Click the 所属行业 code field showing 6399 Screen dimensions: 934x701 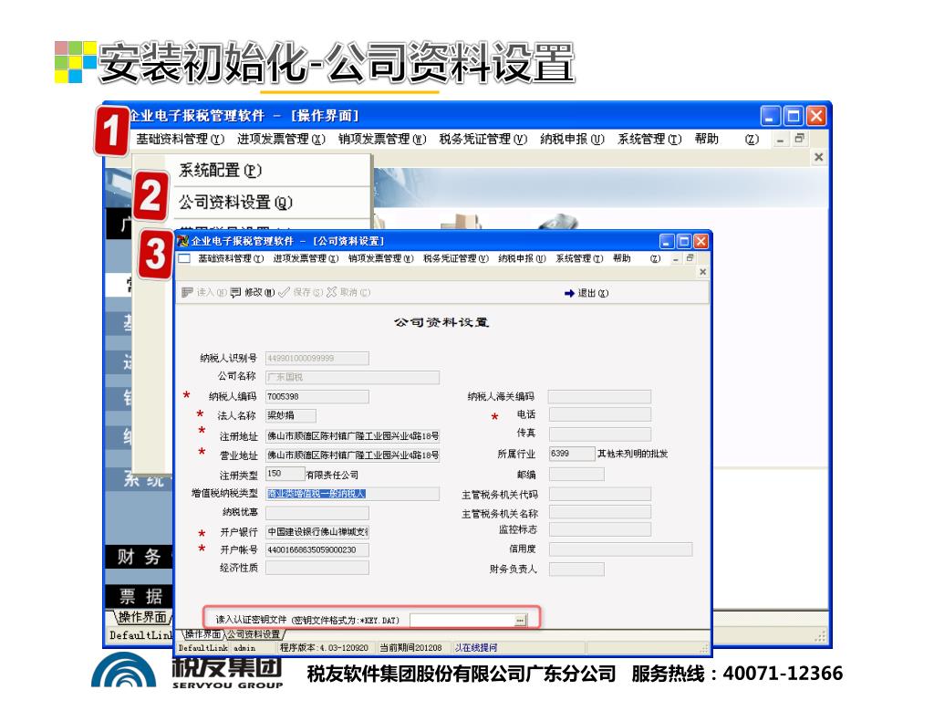tap(572, 454)
